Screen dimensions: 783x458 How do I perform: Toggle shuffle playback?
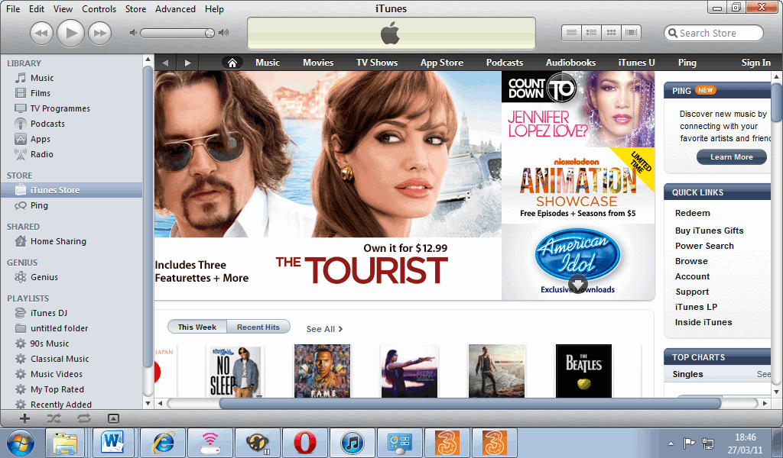(54, 419)
